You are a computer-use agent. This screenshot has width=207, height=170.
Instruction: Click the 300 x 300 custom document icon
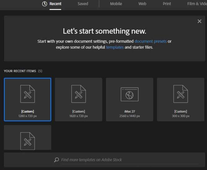[180, 94]
